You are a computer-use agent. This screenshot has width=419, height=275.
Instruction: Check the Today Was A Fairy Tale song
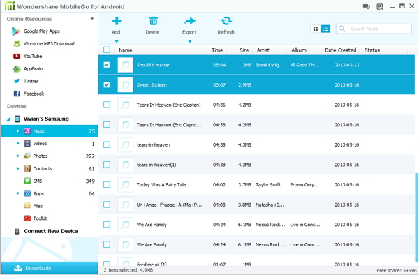coord(107,184)
